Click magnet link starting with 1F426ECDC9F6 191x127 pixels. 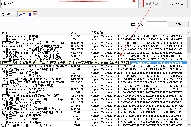coord(136,96)
